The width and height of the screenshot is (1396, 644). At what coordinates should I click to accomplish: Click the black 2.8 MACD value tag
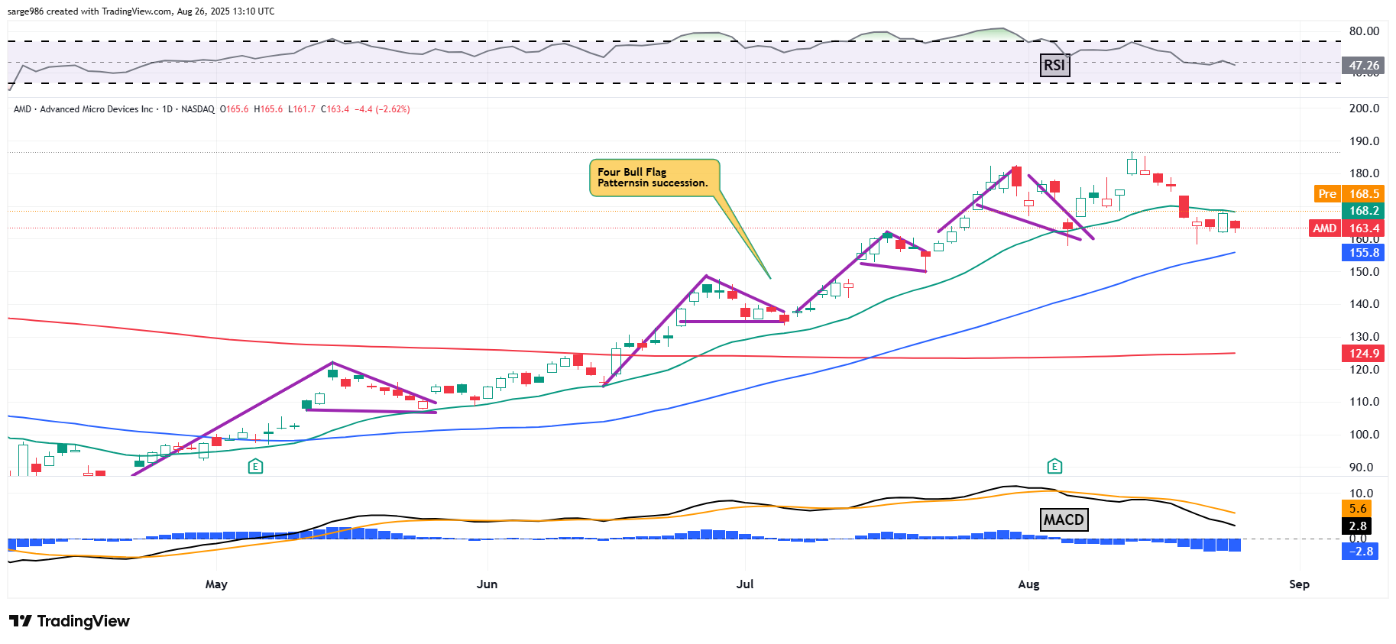pyautogui.click(x=1358, y=526)
